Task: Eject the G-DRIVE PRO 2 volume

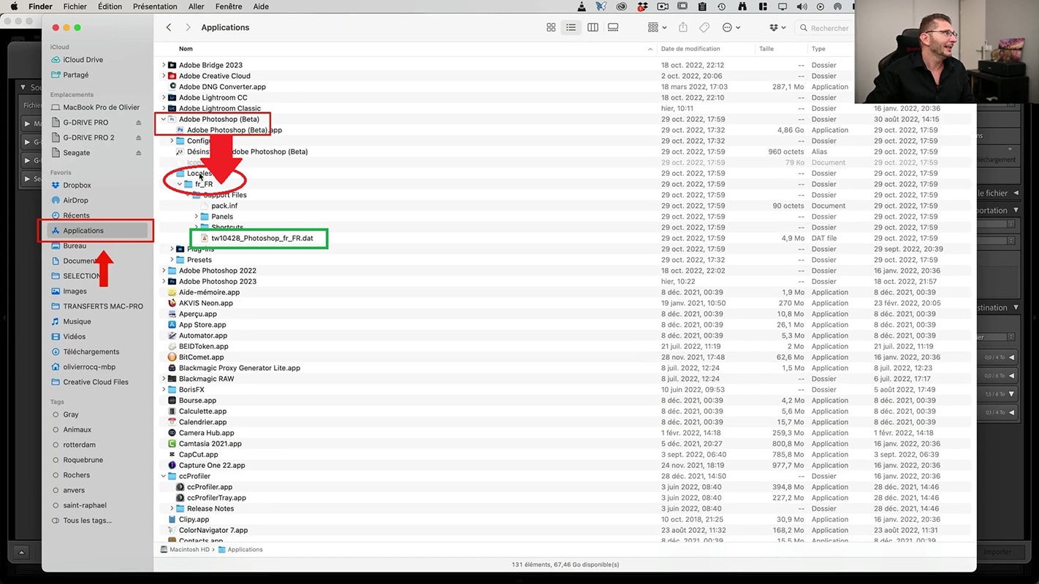Action: tap(138, 138)
